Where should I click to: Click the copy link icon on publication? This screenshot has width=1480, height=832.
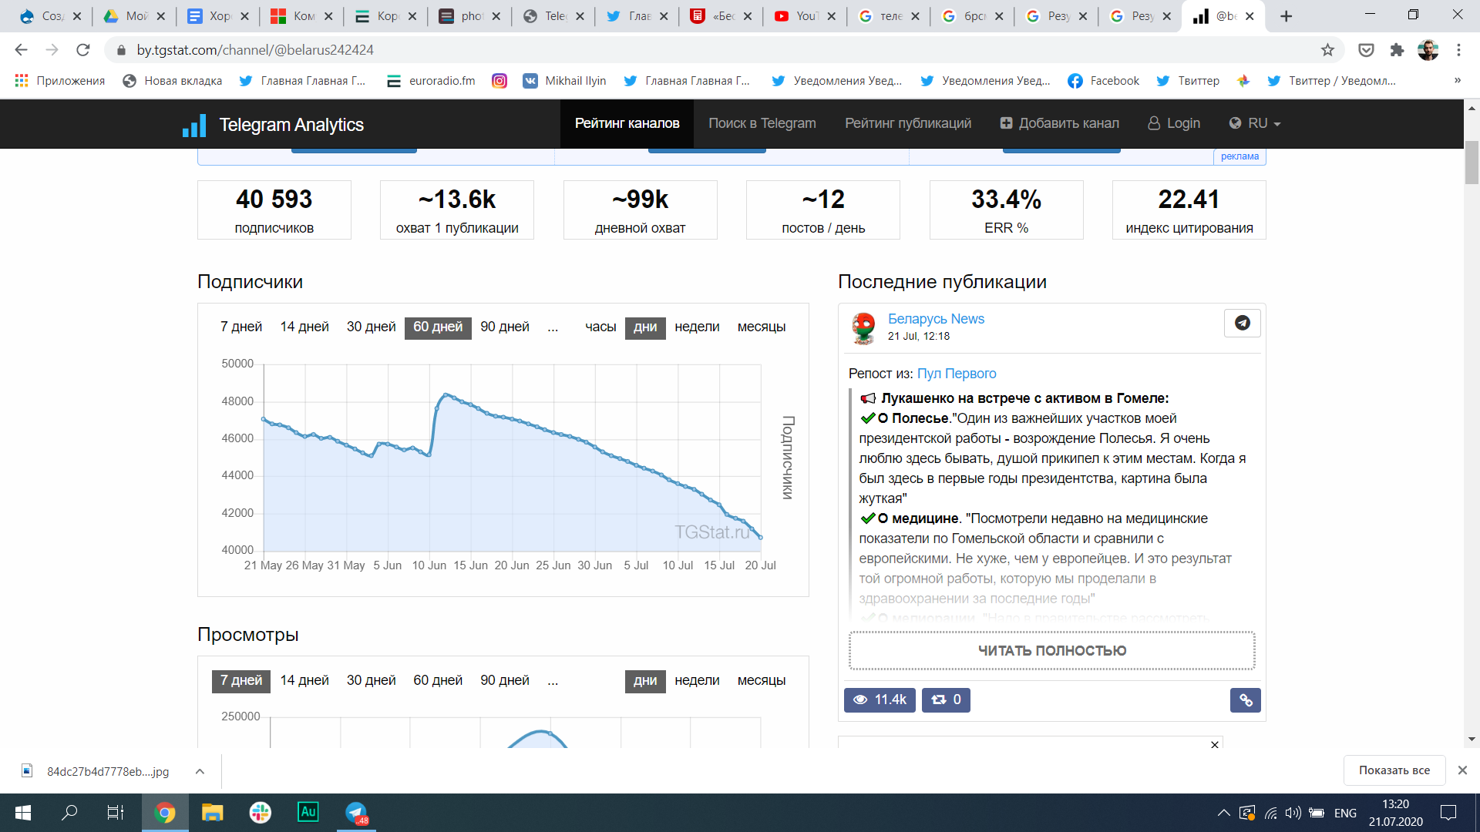click(1245, 699)
